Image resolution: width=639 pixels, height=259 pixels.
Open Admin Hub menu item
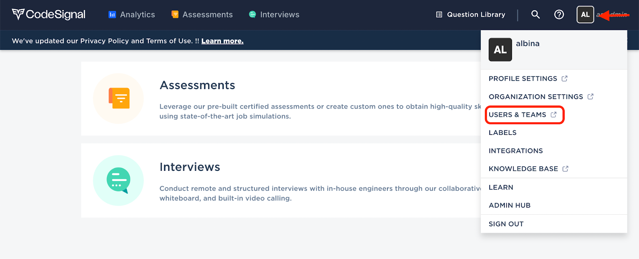(x=510, y=205)
